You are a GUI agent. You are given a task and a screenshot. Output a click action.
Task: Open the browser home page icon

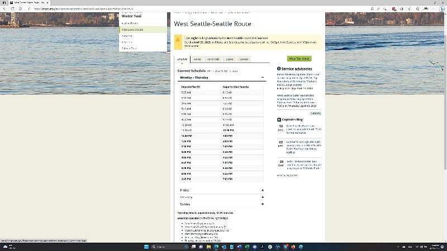tap(21, 9)
